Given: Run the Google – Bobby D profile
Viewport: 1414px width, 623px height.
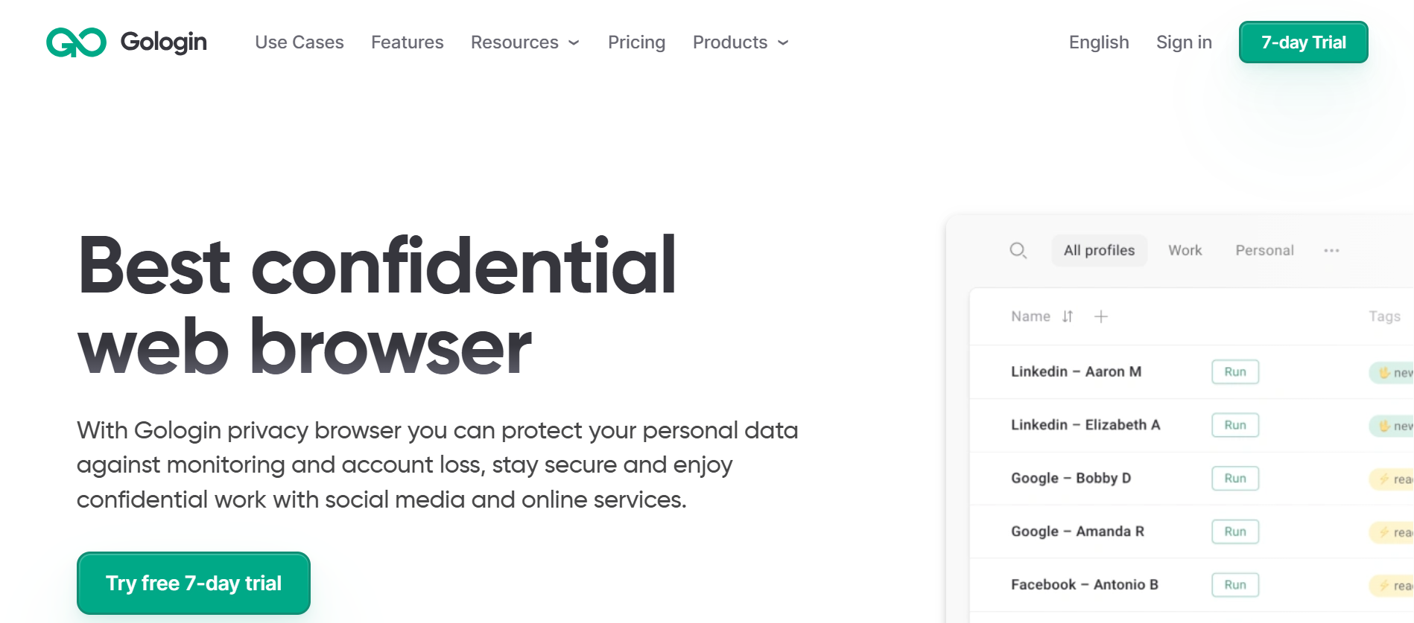Looking at the screenshot, I should (1234, 478).
